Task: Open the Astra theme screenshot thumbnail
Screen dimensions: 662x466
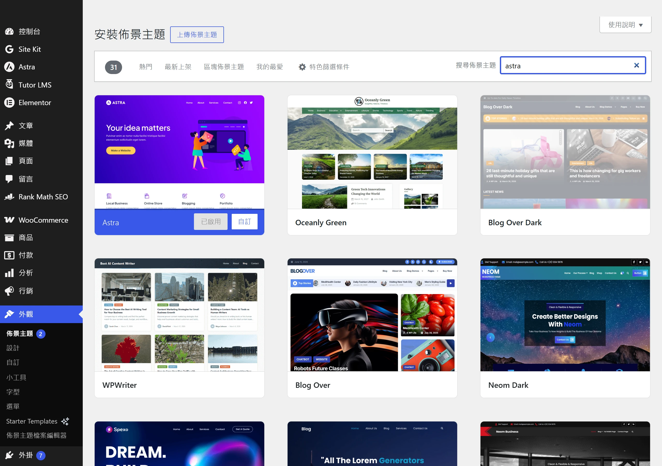Action: pos(179,152)
